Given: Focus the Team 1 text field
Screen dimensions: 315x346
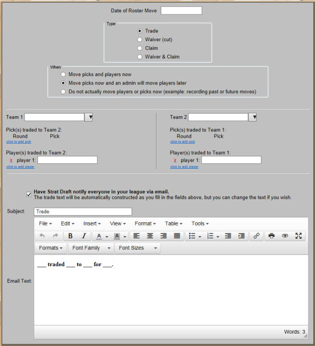Looking at the screenshot, I should (x=54, y=117).
